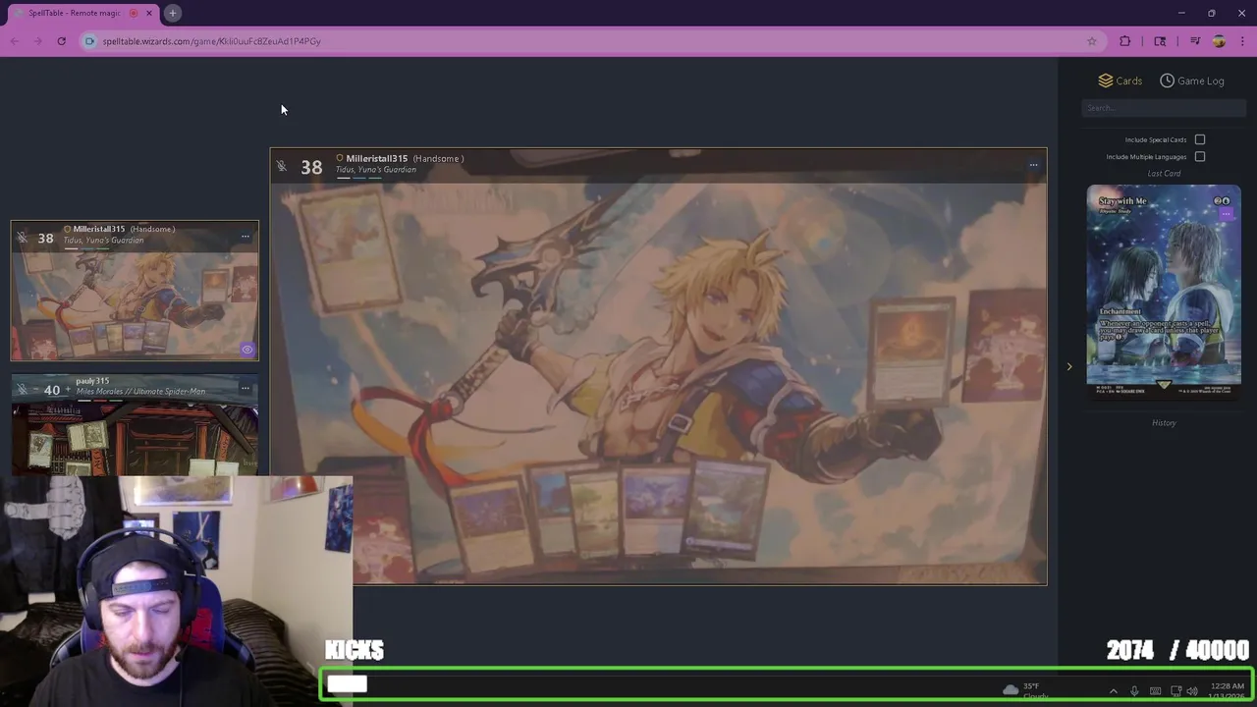Click muted mic icon on small Milleristall315 feed
The image size is (1257, 707).
[x=22, y=238]
